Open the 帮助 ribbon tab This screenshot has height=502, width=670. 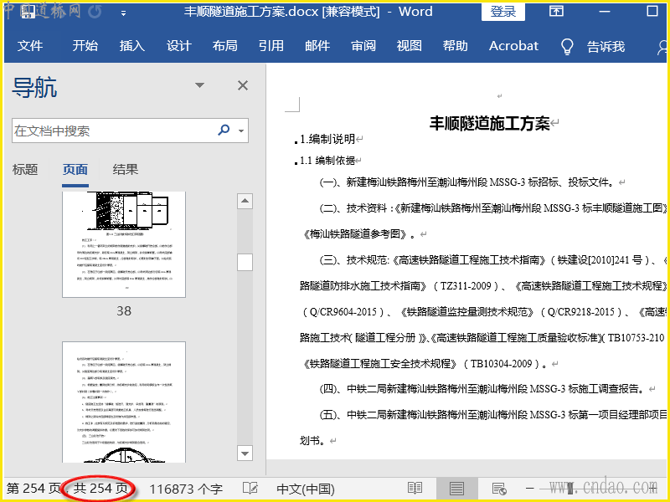click(455, 46)
